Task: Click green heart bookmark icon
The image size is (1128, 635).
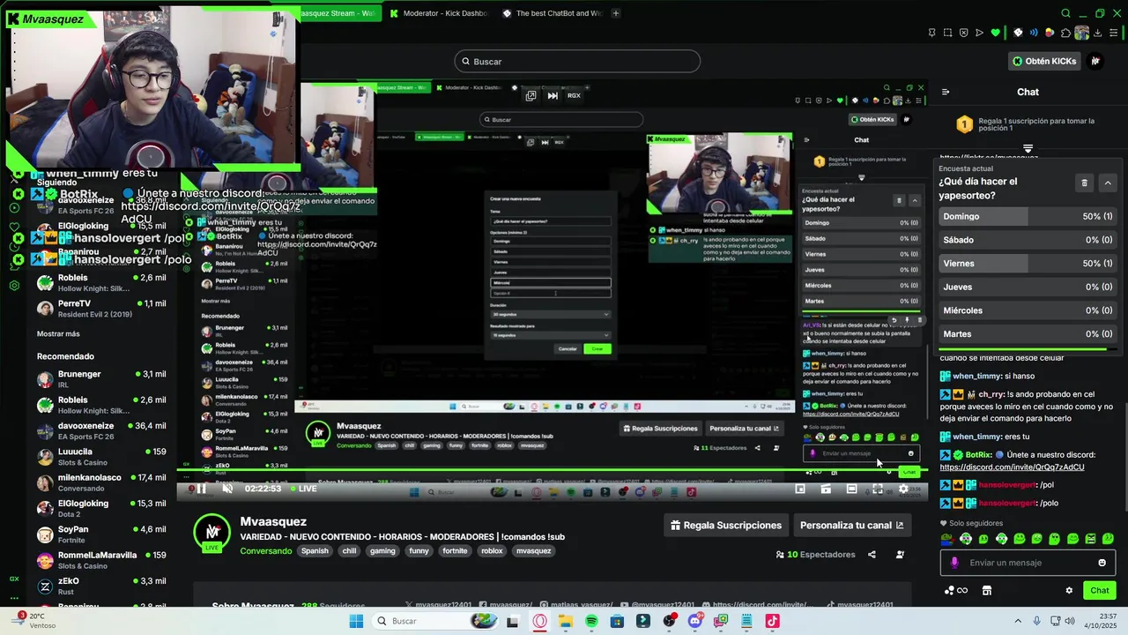Action: pos(996,33)
